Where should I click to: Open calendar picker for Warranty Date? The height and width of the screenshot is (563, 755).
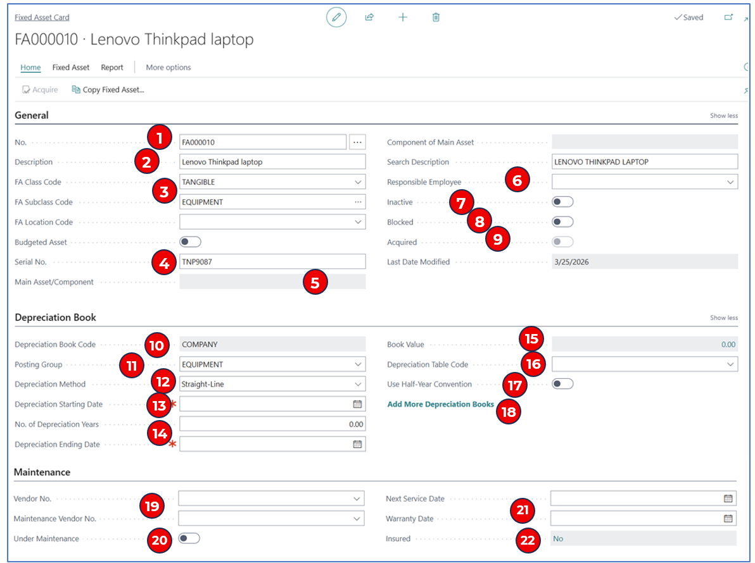(728, 519)
